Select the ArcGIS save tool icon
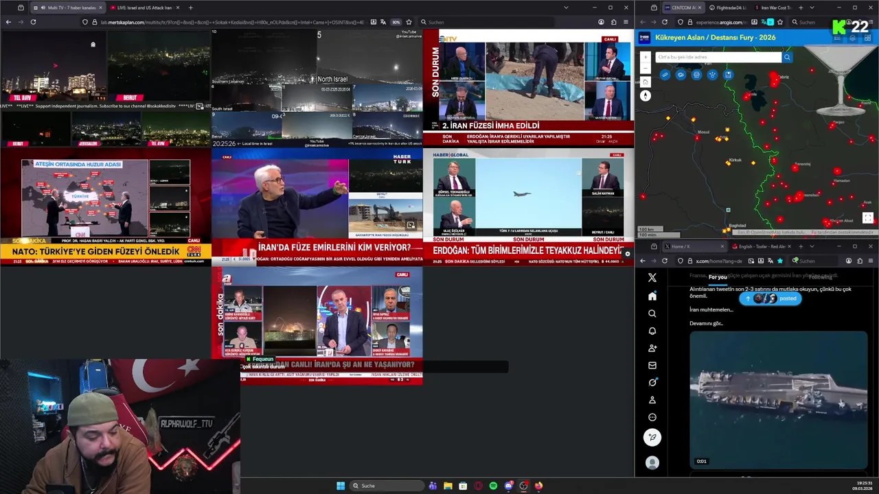Viewport: 879px width, 494px height. (728, 75)
